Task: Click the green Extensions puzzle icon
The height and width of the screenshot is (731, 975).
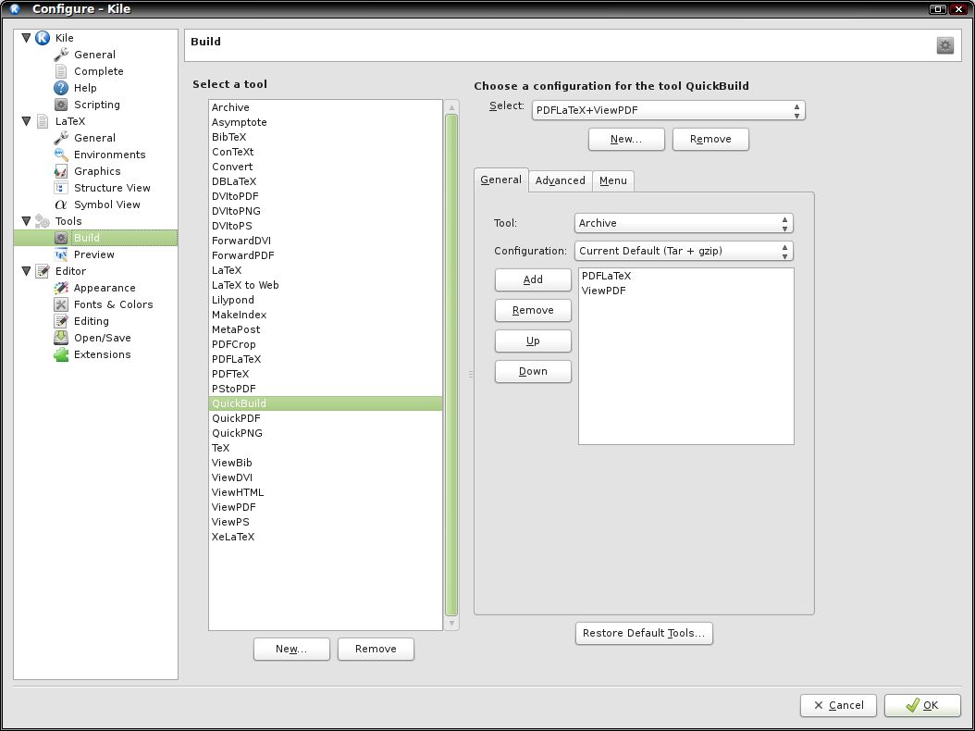Action: click(61, 354)
